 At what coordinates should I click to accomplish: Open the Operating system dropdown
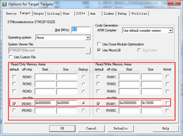tap(63, 37)
